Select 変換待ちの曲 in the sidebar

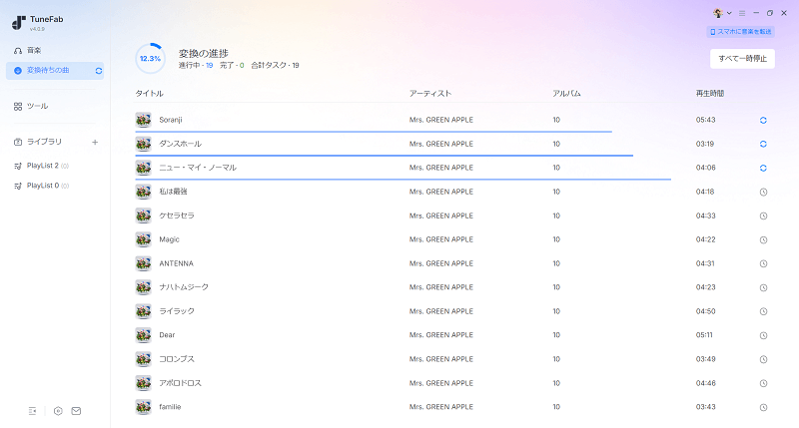tap(55, 70)
